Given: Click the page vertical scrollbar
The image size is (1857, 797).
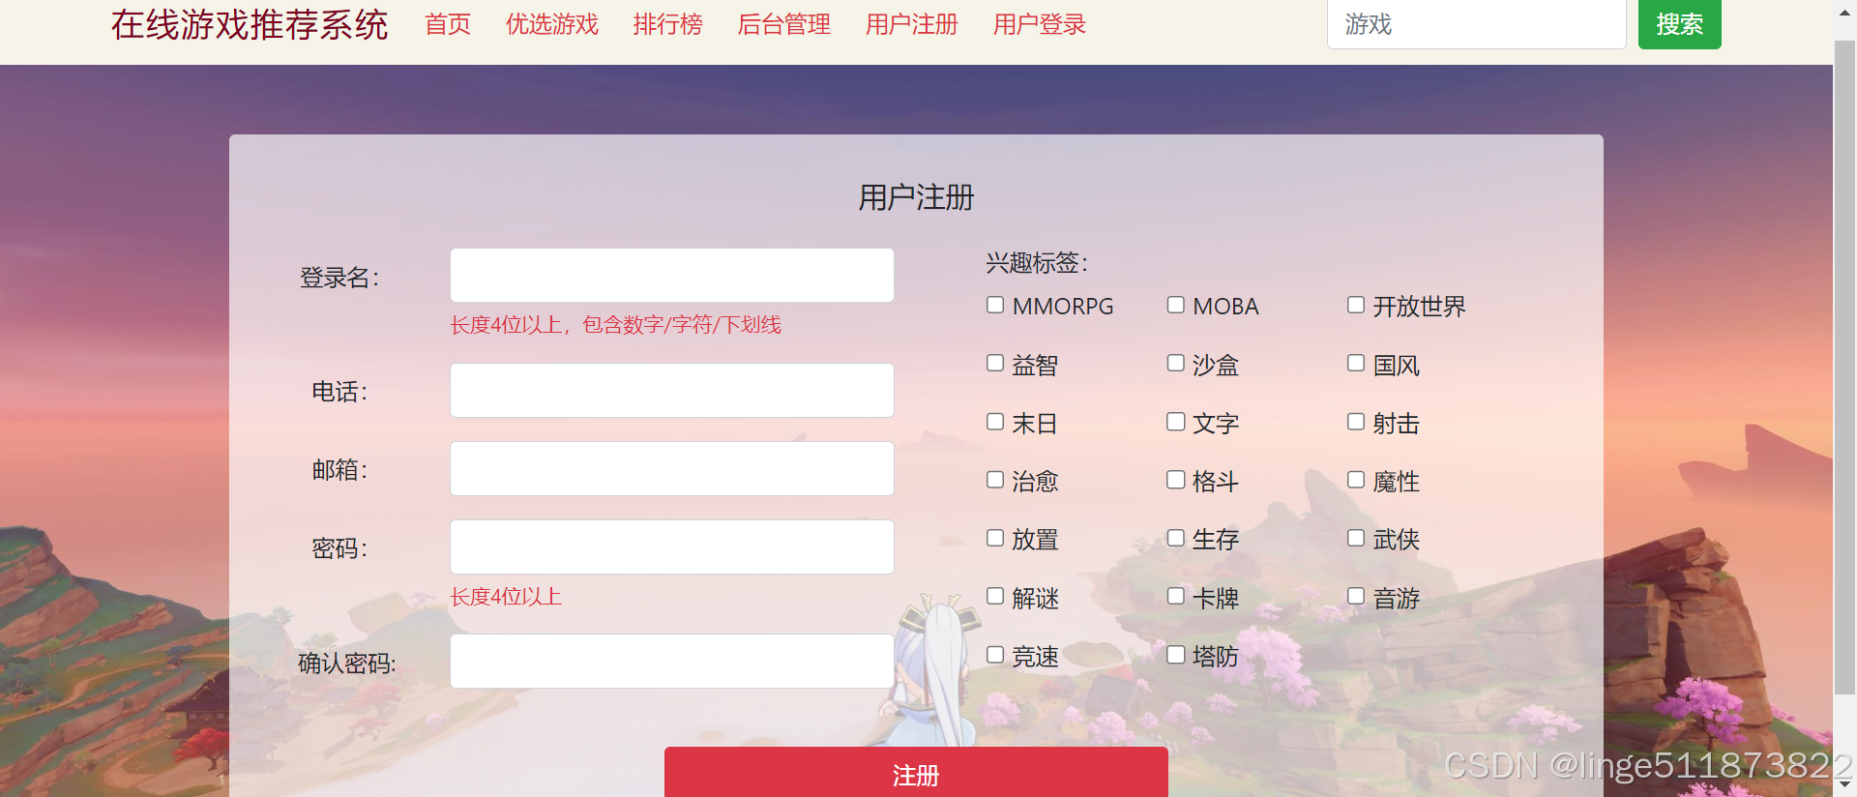Looking at the screenshot, I should [1845, 368].
